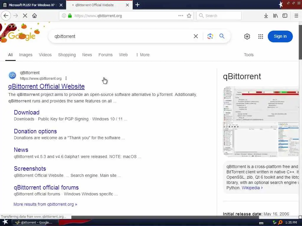
Task: Open the Donation options sitelink
Action: [x=35, y=131]
